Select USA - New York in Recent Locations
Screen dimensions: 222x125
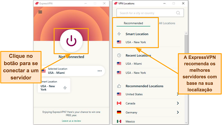136,73
